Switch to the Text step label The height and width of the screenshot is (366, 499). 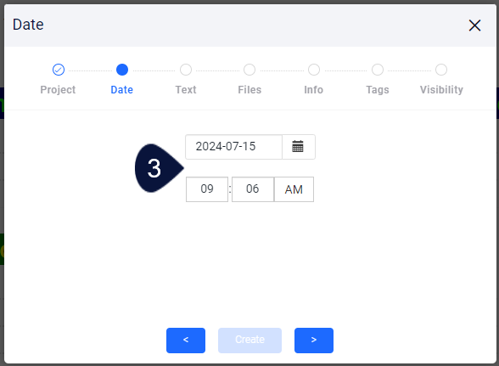tap(186, 90)
